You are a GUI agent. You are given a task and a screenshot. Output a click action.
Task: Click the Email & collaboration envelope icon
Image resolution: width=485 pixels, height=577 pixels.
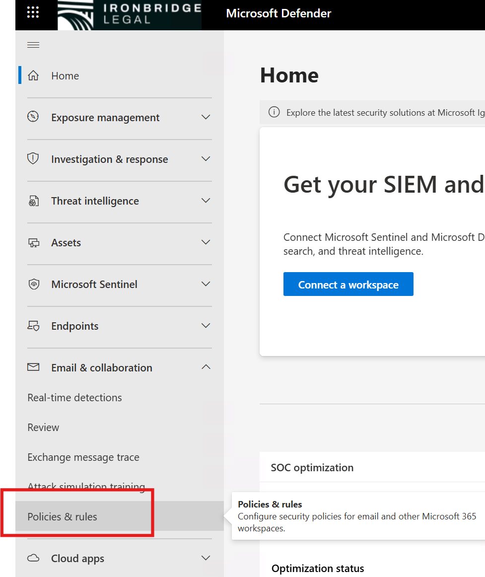pos(33,367)
